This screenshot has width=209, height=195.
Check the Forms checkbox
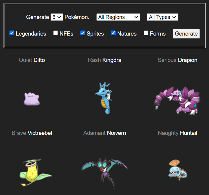point(146,33)
